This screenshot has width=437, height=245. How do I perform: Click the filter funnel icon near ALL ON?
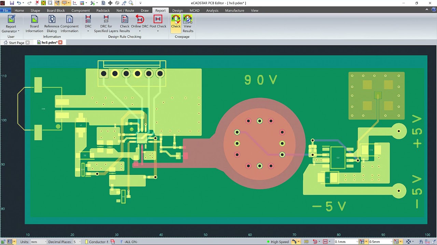click(x=121, y=242)
